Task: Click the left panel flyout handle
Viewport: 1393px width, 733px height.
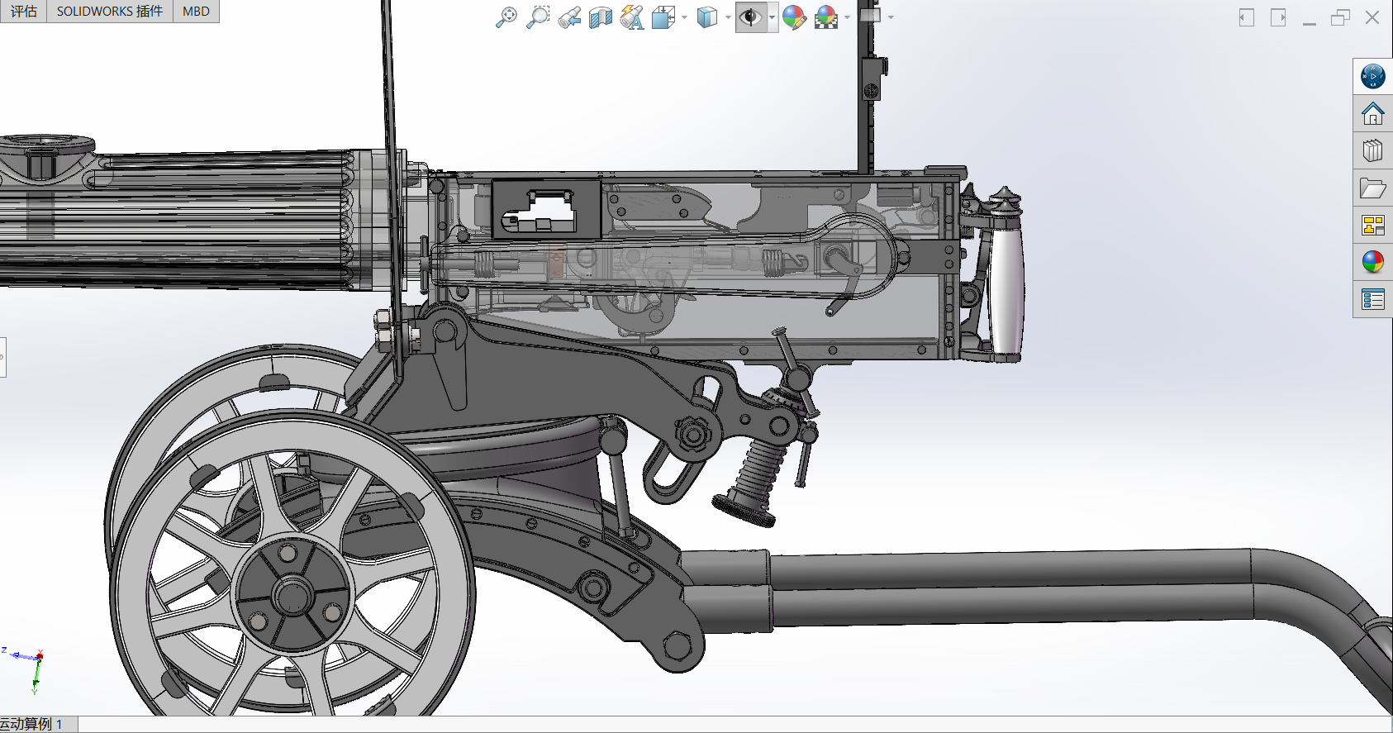Action: coord(2,357)
